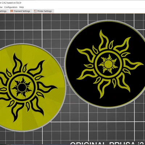Screen dimensions: 145x145
Task: Switch to the Printer Settings tab
Action: coord(43,11)
